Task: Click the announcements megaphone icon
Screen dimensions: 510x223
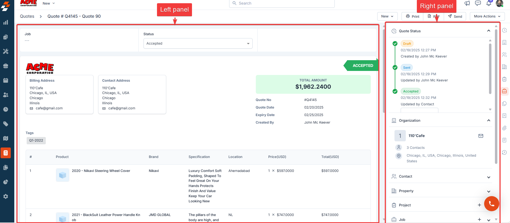Action: (467, 3)
